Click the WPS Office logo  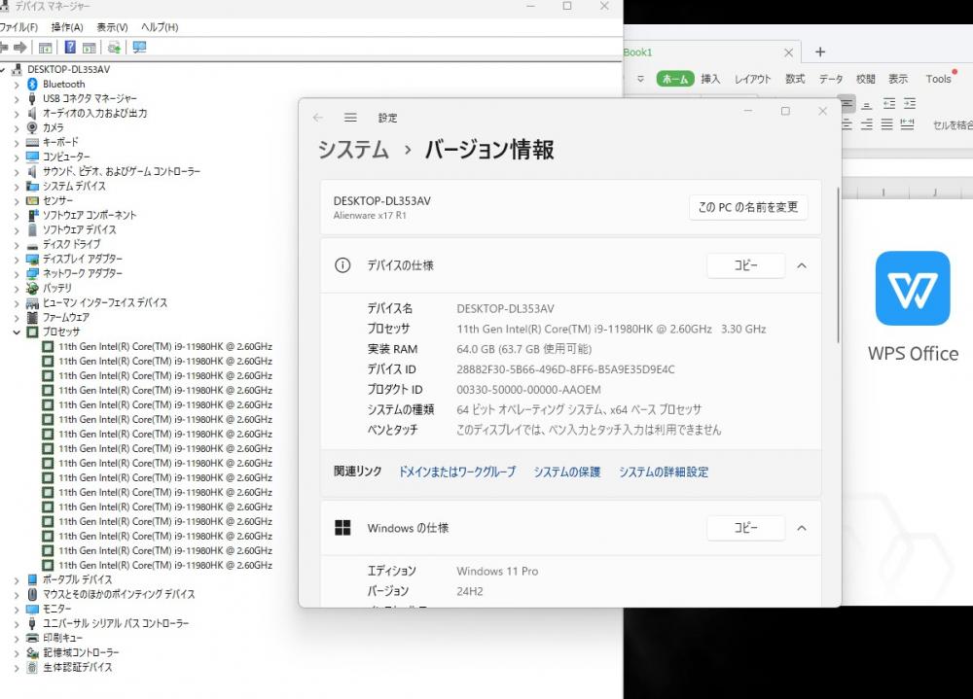coord(913,288)
